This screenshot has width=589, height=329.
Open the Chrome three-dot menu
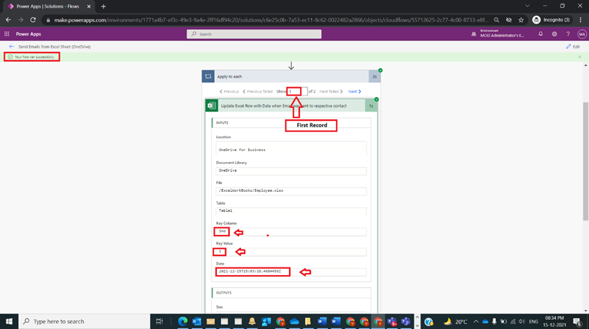pos(581,20)
